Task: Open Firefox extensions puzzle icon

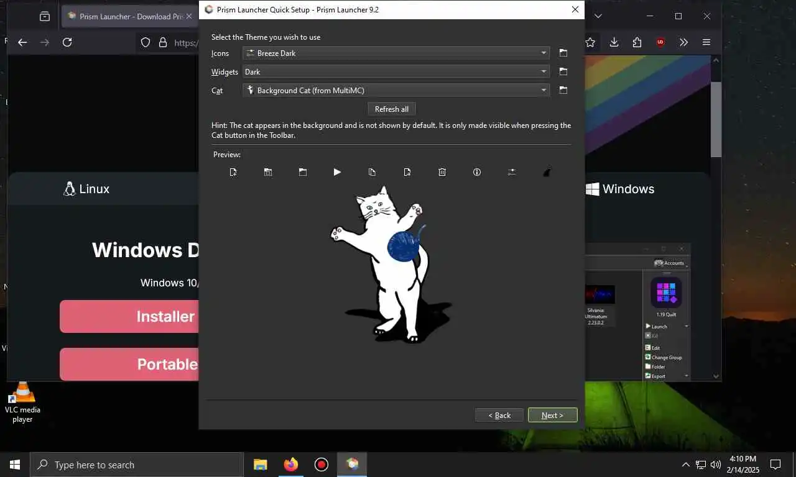Action: [x=637, y=42]
